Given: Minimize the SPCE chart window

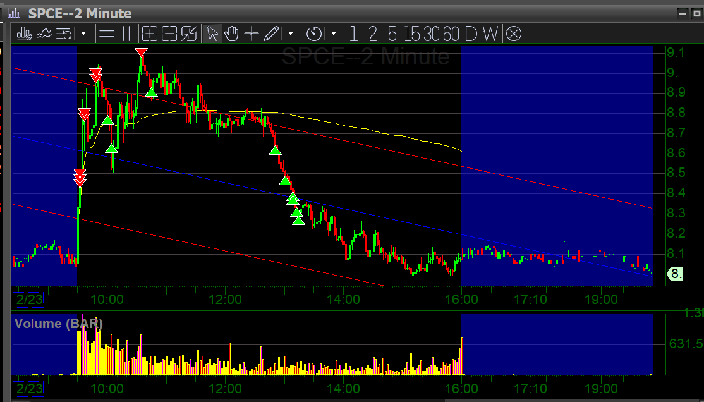Looking at the screenshot, I should click(x=683, y=13).
